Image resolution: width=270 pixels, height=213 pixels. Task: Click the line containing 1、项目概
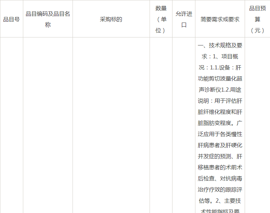click(220, 57)
